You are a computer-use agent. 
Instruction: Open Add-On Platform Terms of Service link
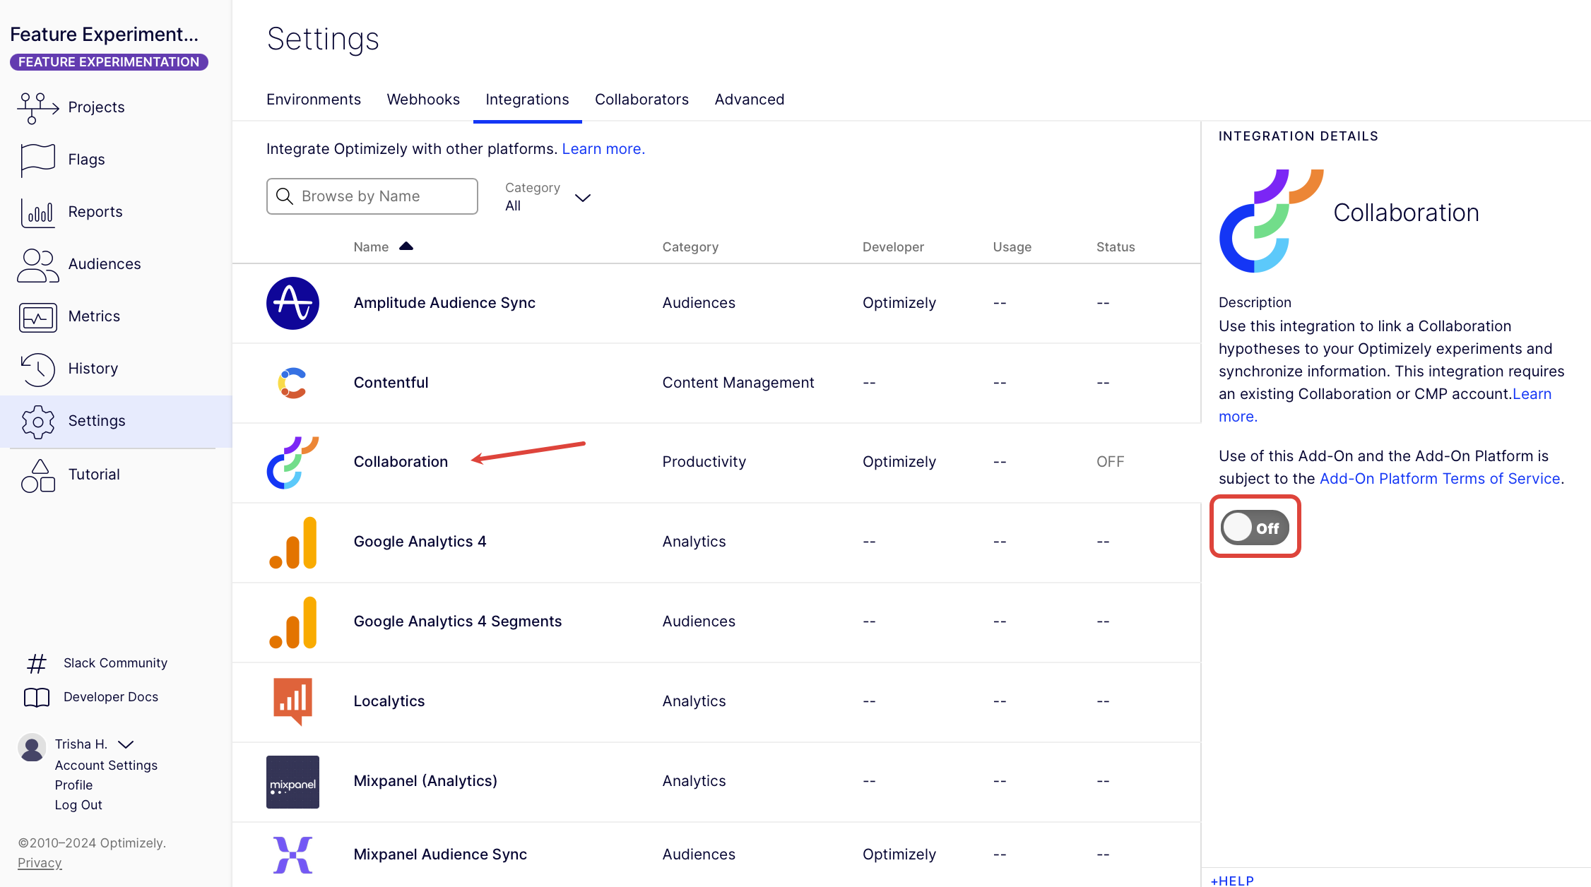click(1439, 479)
